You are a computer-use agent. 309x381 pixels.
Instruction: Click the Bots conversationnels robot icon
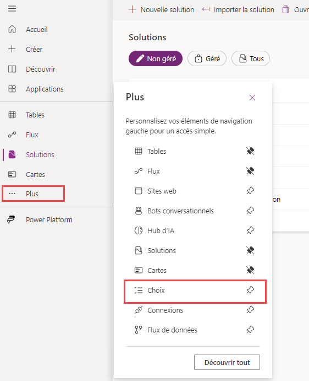coord(139,211)
